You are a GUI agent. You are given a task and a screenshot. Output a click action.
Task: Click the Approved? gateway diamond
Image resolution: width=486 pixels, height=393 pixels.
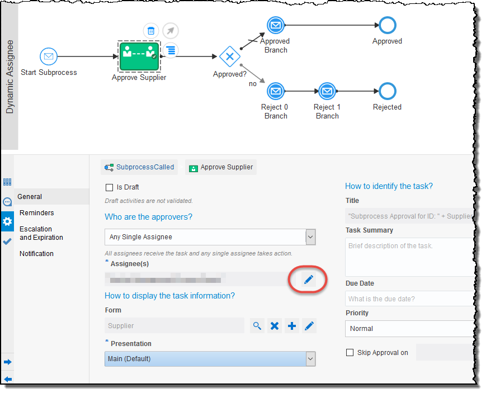click(229, 56)
